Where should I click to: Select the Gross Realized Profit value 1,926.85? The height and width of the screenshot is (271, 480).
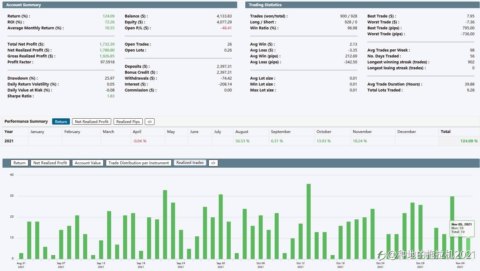pyautogui.click(x=107, y=56)
